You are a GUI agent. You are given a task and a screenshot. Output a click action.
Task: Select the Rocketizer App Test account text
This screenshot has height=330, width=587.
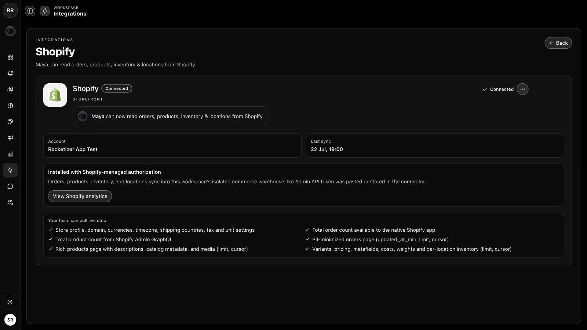pos(73,149)
